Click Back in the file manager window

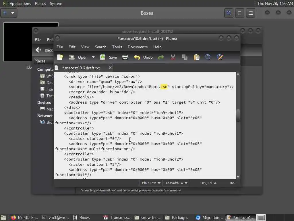[44, 50]
